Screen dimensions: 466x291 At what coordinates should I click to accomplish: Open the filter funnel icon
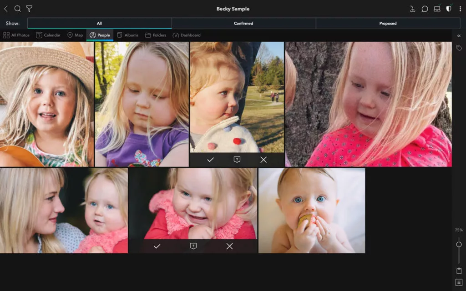pyautogui.click(x=29, y=9)
